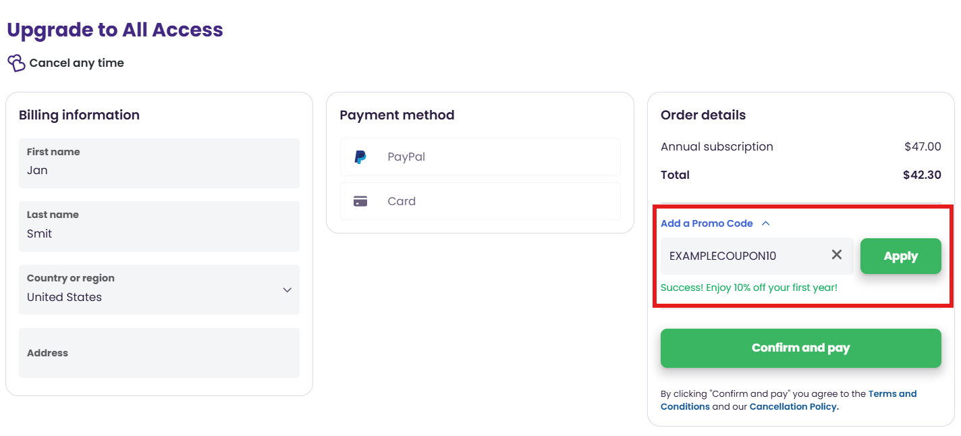
Task: Open the Terms and Conditions link
Action: click(892, 393)
